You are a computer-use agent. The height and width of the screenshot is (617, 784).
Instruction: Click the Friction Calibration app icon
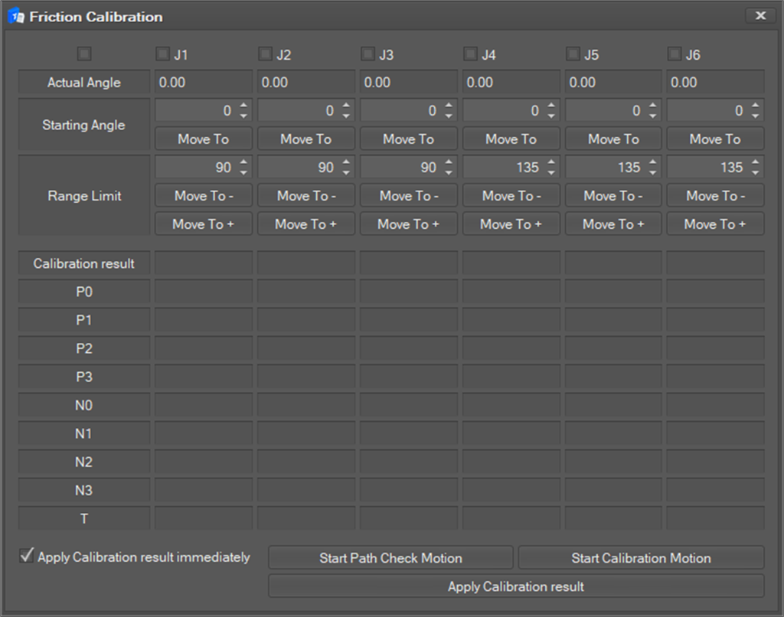[x=15, y=16]
